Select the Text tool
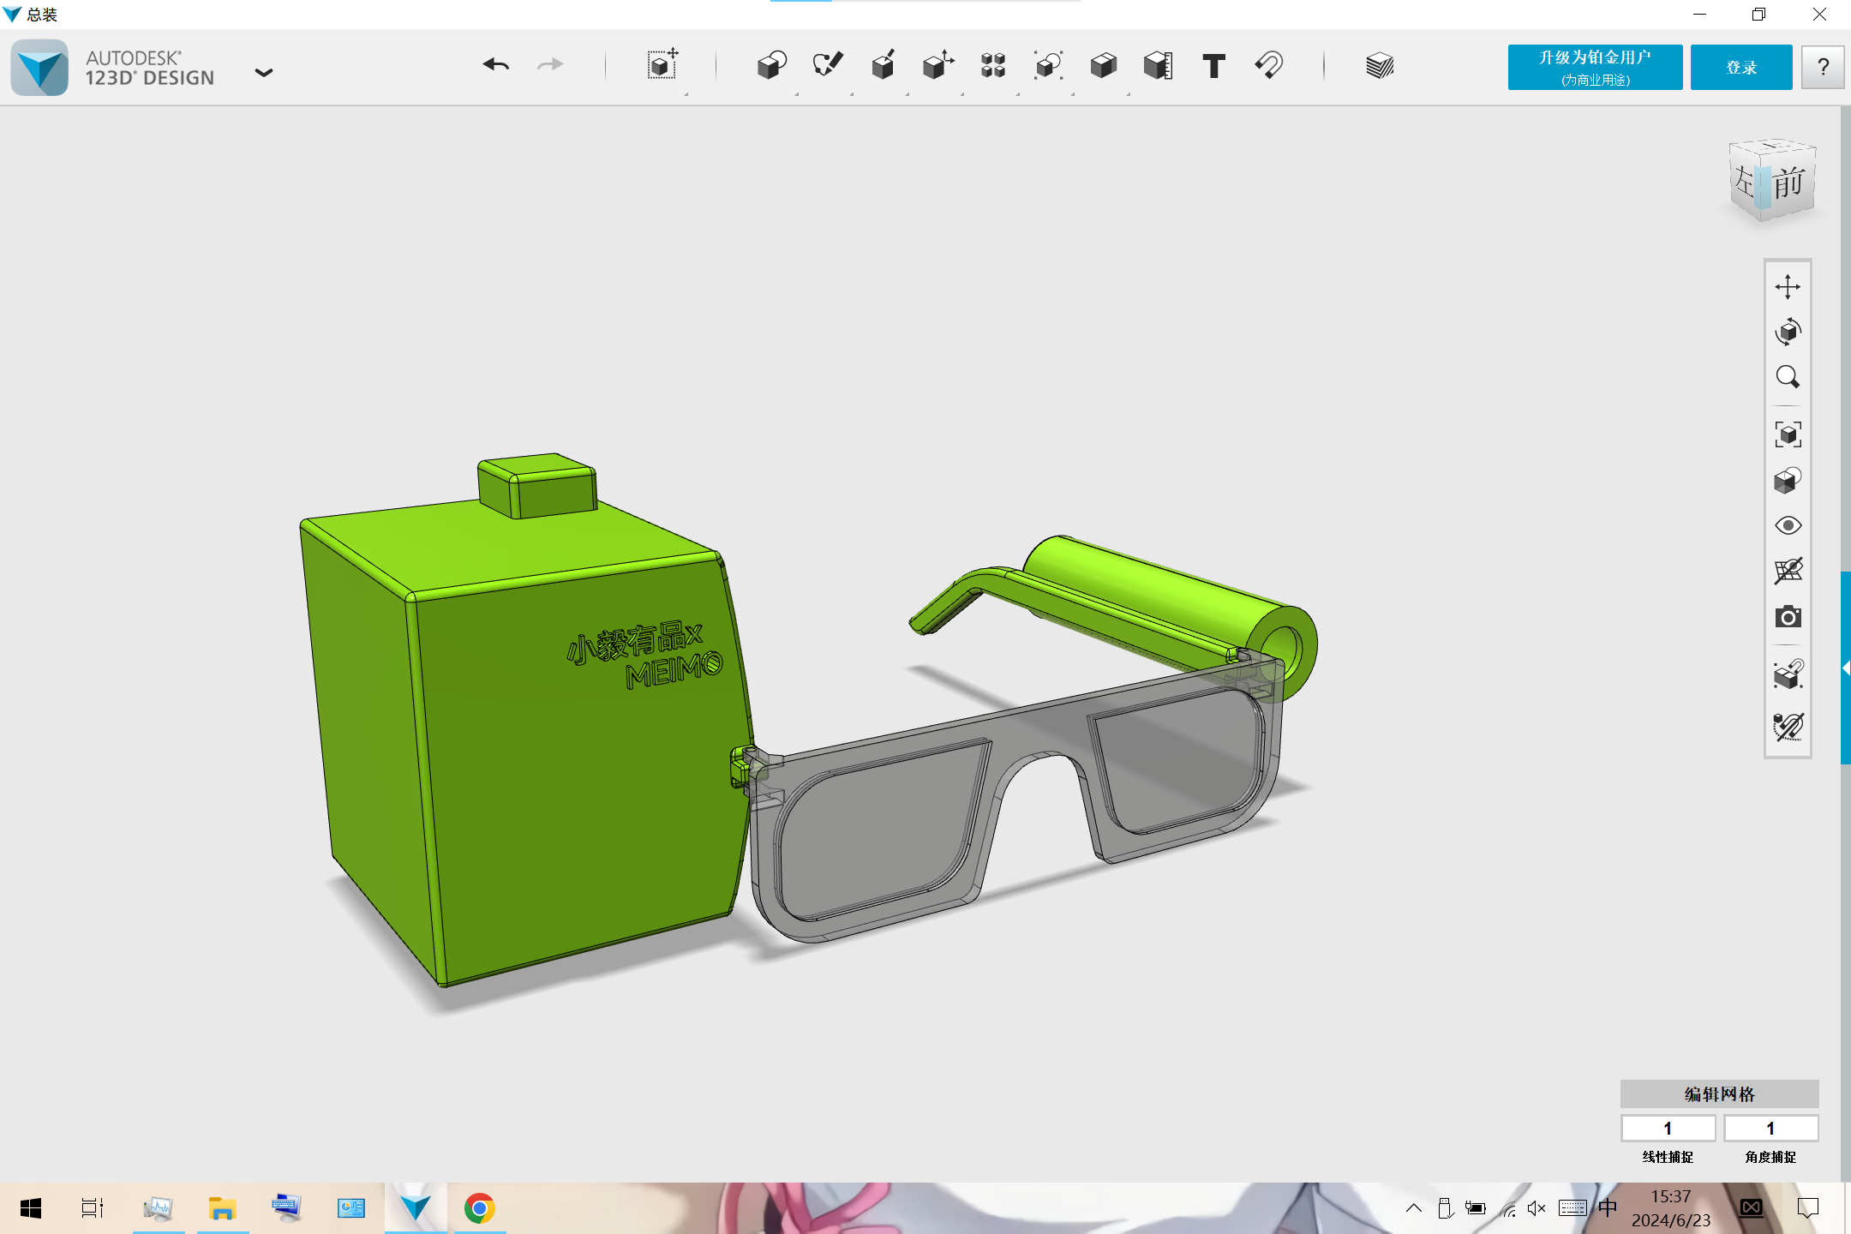This screenshot has width=1851, height=1234. pos(1213,65)
